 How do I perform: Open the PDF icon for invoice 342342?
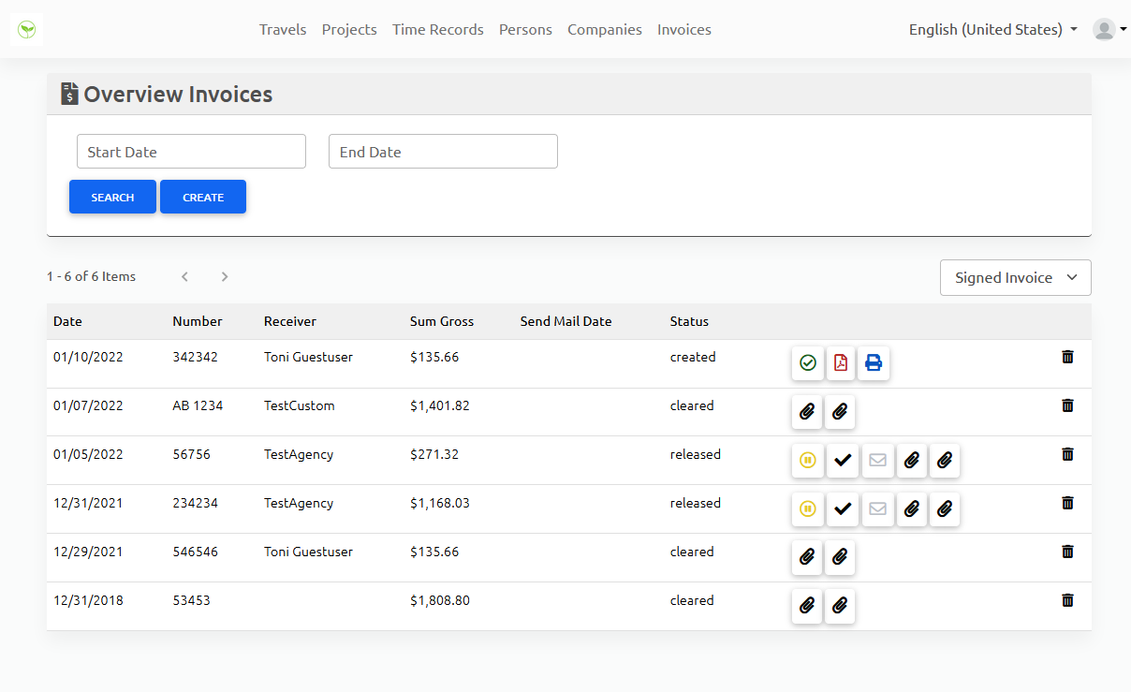(x=841, y=363)
